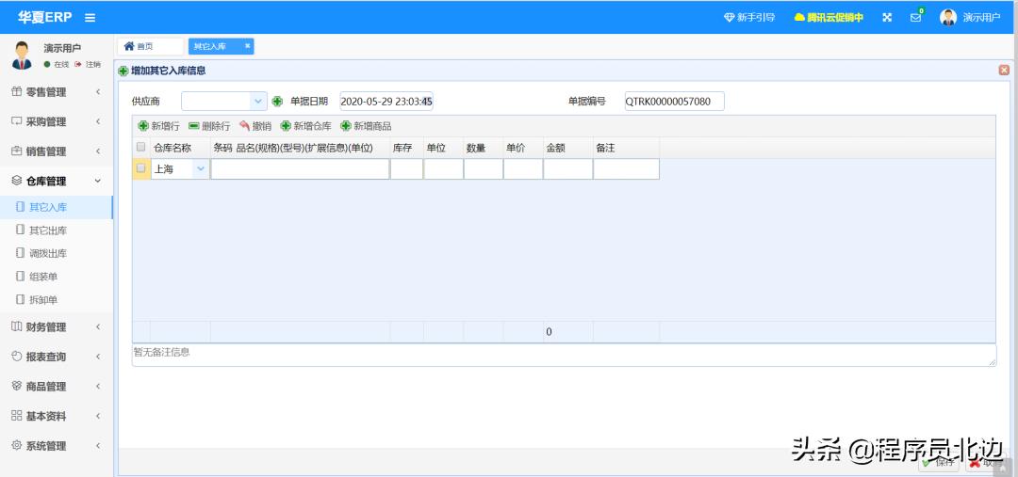Open the 新手引导 diamond icon guide

(x=749, y=18)
